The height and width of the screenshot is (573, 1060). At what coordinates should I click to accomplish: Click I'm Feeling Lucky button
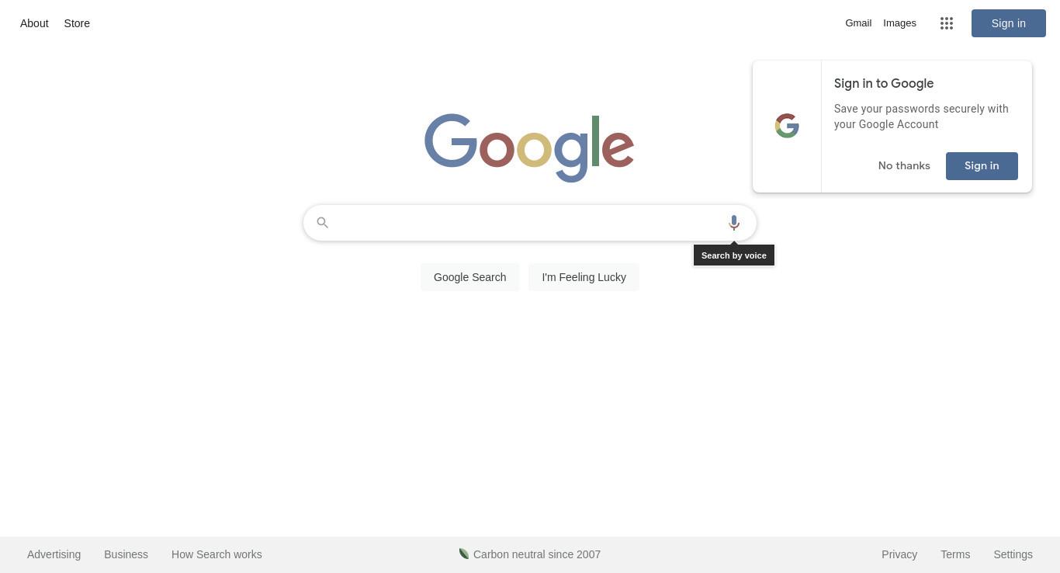[584, 277]
